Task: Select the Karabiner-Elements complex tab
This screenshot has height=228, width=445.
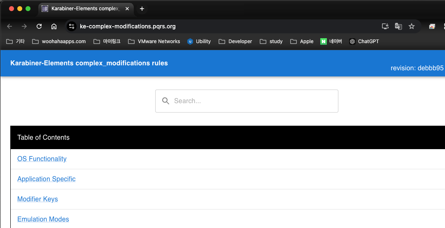Action: [x=86, y=9]
